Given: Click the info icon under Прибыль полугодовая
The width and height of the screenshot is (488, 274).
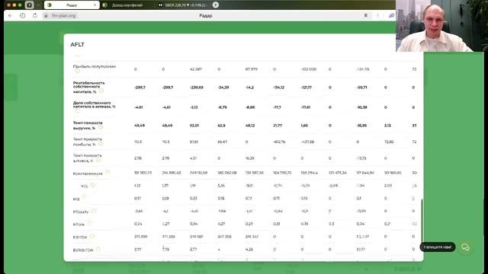Looking at the screenshot, I should click(x=77, y=71).
